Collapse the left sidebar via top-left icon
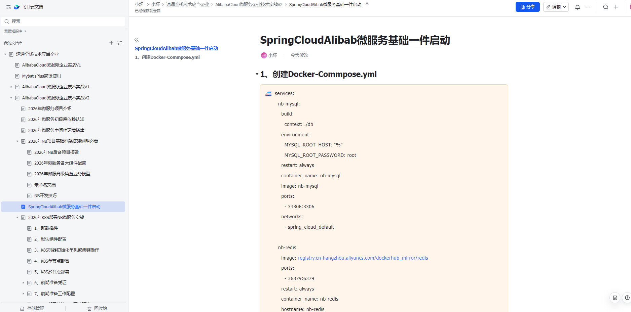Image resolution: width=631 pixels, height=312 pixels. [8, 7]
